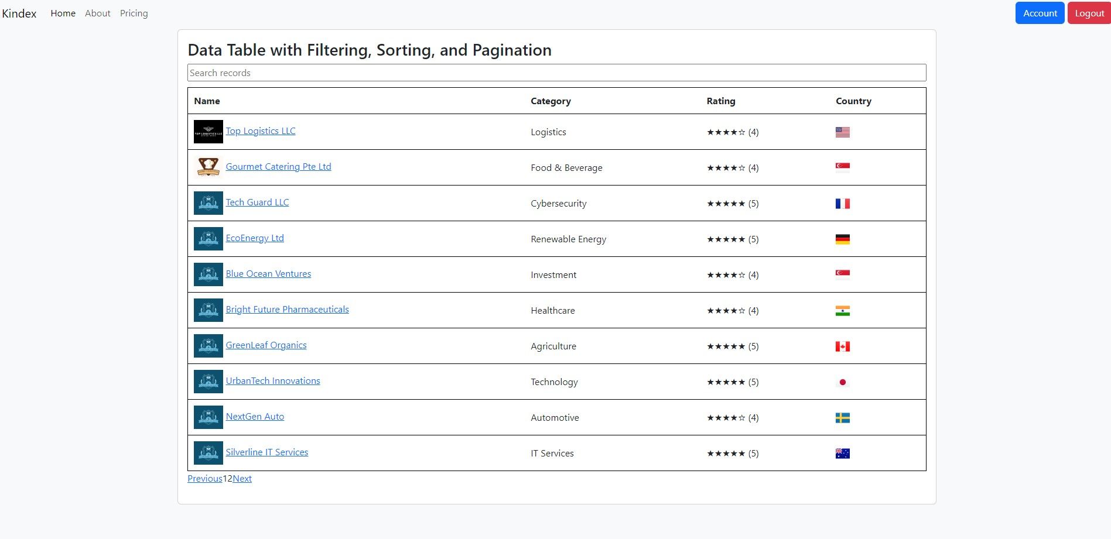Click the Renewable Energy category cell
This screenshot has height=539, width=1111.
coord(569,239)
